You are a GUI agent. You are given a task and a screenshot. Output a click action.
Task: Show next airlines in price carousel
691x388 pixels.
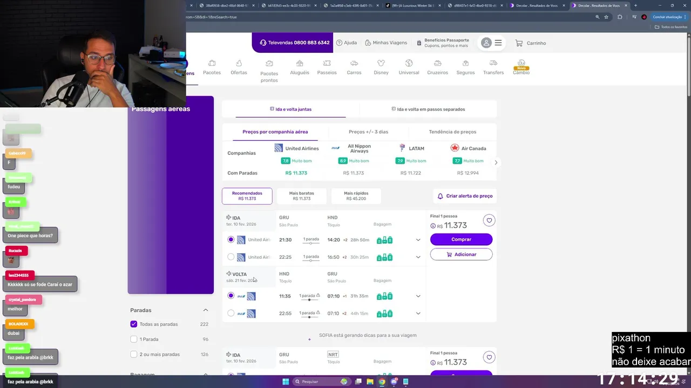pos(496,162)
